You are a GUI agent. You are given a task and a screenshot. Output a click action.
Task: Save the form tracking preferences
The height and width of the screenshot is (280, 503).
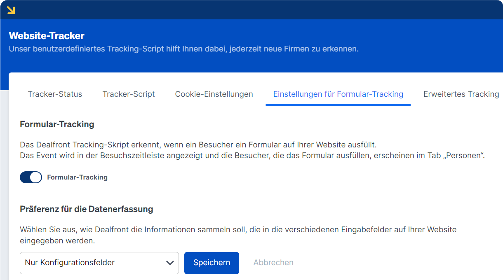[x=212, y=263]
